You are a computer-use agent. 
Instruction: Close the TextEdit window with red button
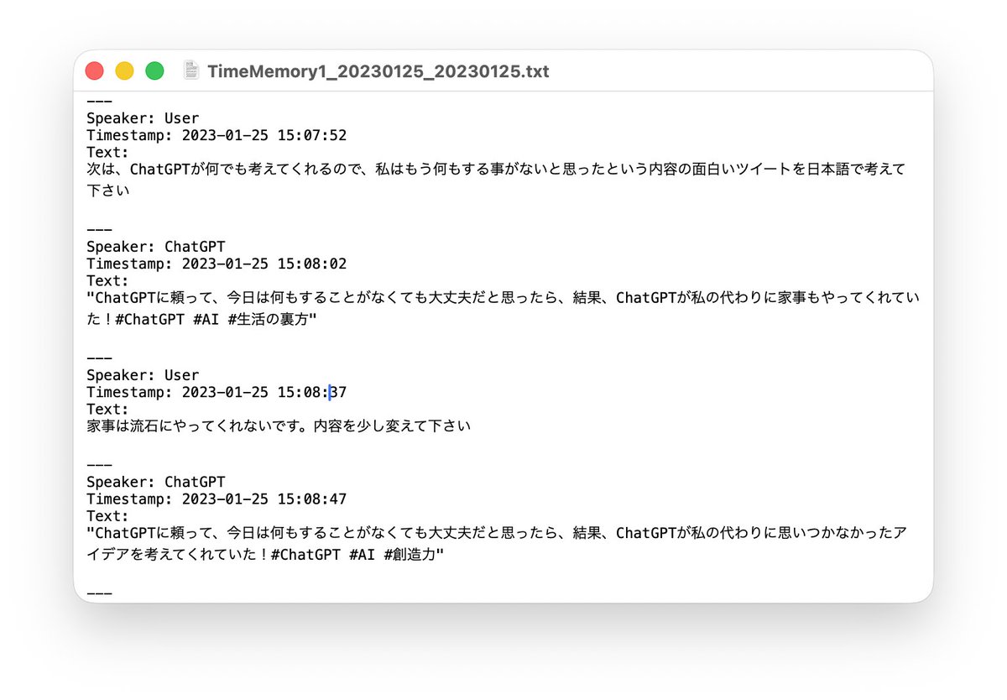coord(95,71)
